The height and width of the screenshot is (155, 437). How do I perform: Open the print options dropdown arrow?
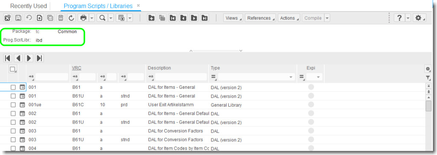coord(92,18)
